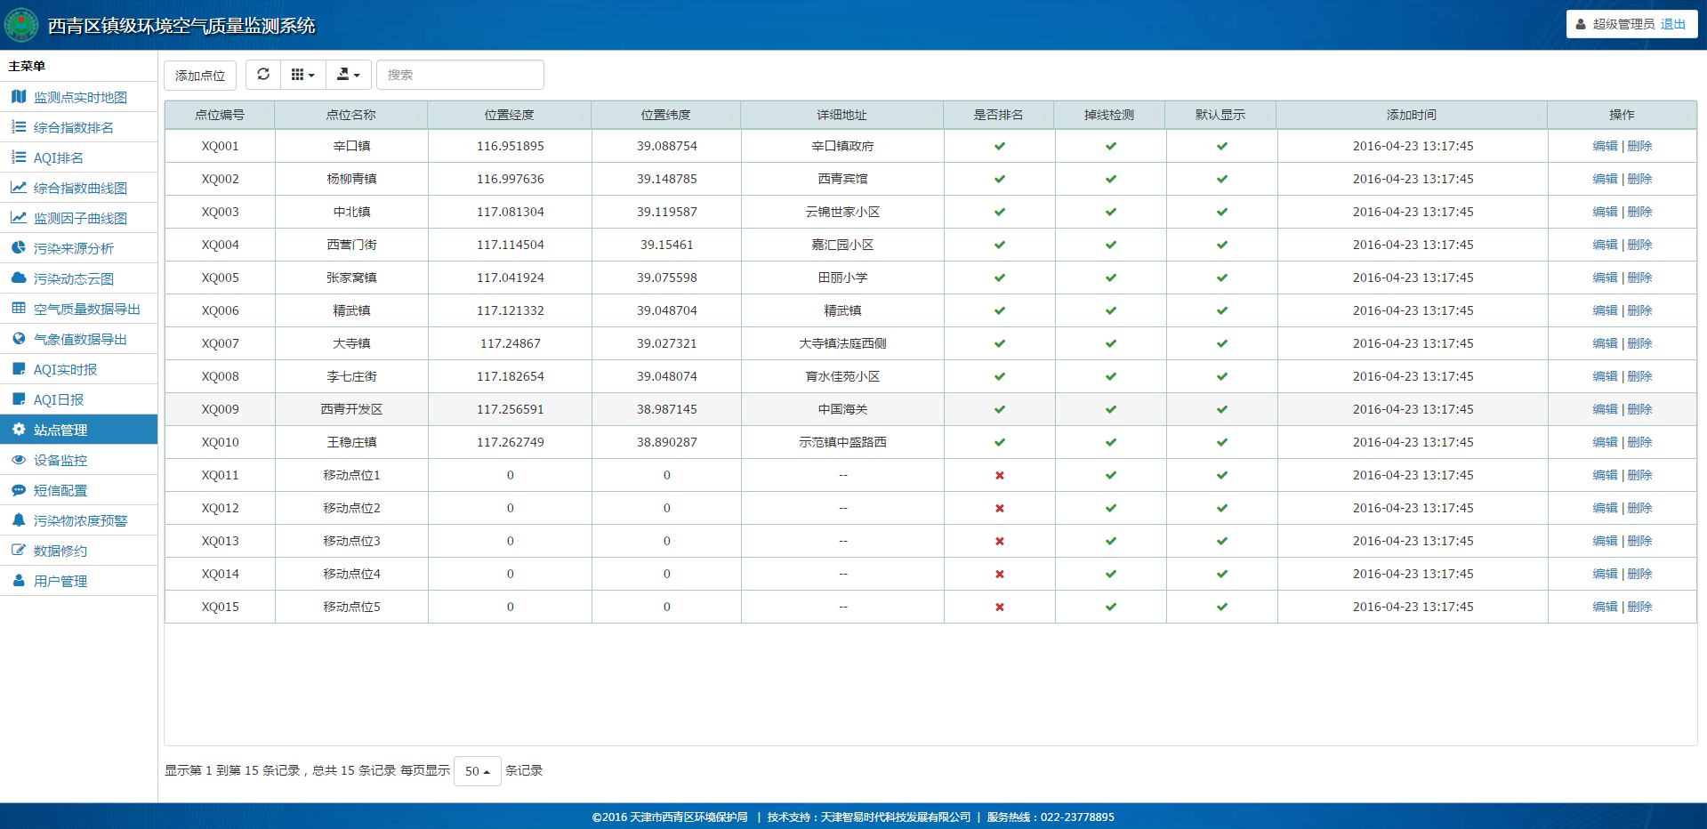Viewport: 1707px width, 829px height.
Task: Toggle 掉线检测 checkmark for XQ001 row
Action: pyautogui.click(x=1110, y=146)
